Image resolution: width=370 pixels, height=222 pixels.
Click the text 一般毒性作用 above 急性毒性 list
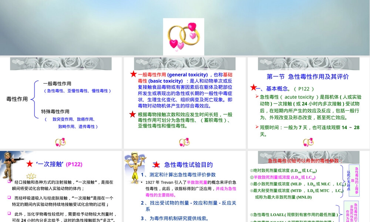pos(57,84)
